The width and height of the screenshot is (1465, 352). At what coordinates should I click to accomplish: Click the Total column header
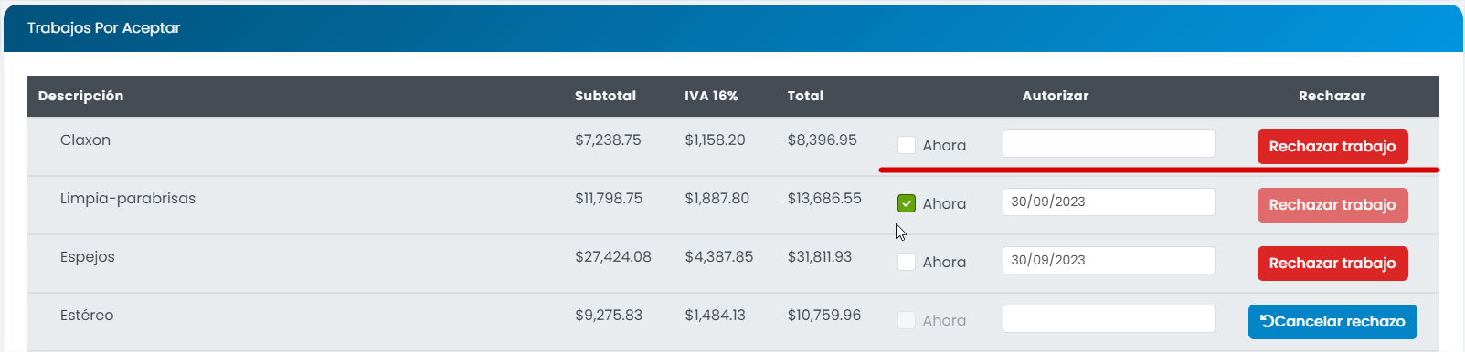click(x=805, y=96)
